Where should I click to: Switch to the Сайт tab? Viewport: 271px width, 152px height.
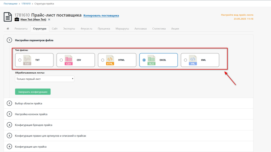click(55, 29)
